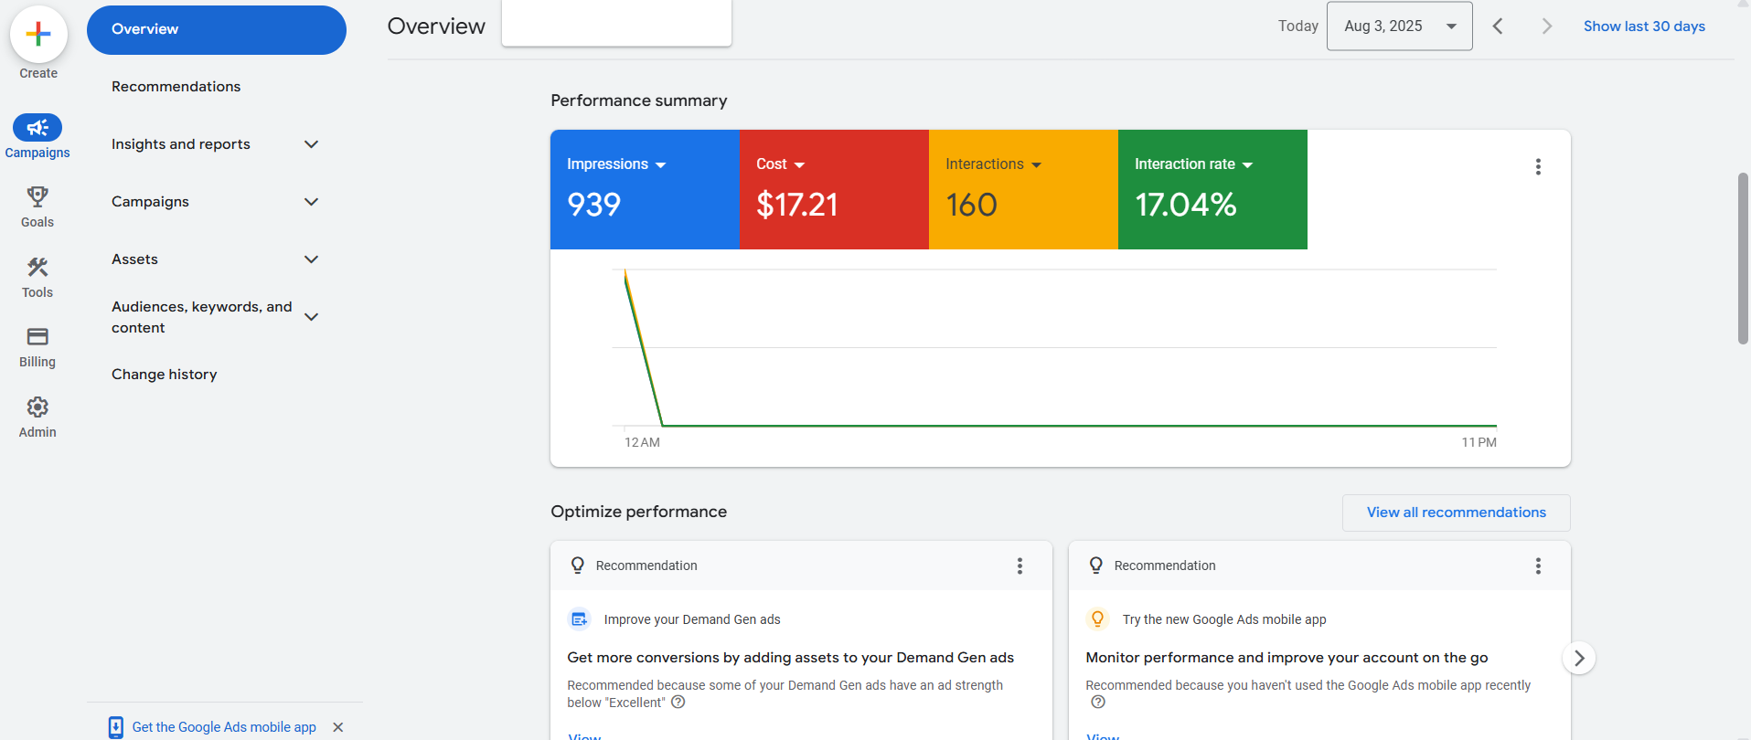Open the Interactions metric dropdown

coord(994,164)
